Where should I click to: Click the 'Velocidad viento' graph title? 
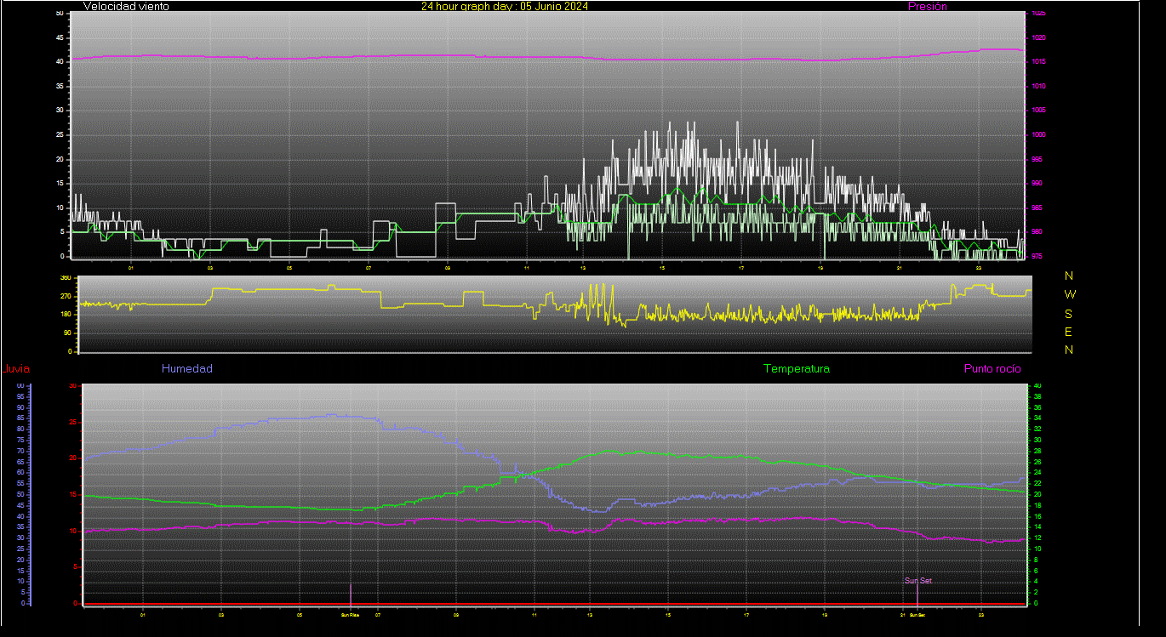126,6
